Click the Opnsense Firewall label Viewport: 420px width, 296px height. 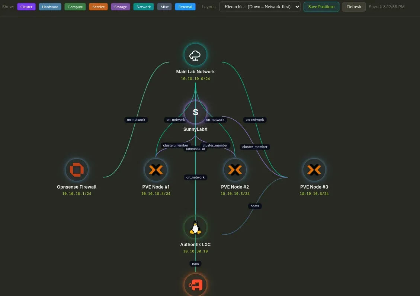coord(77,187)
